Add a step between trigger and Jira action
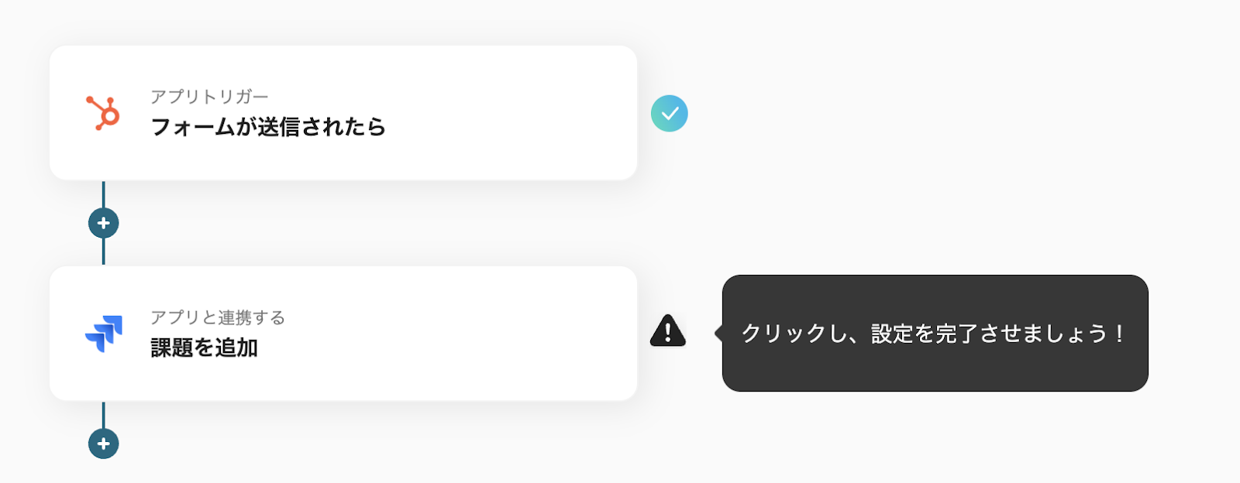 tap(103, 223)
